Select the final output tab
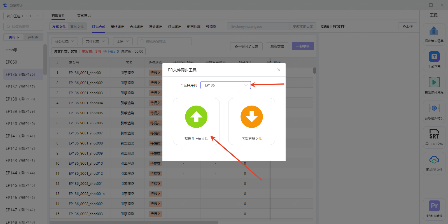 point(118,27)
